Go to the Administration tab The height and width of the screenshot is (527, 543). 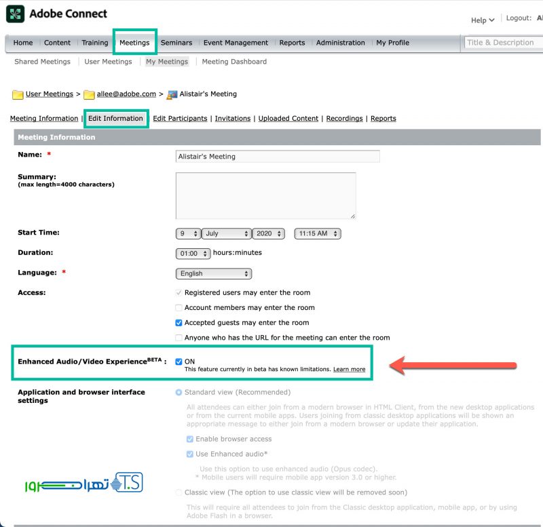coord(340,43)
